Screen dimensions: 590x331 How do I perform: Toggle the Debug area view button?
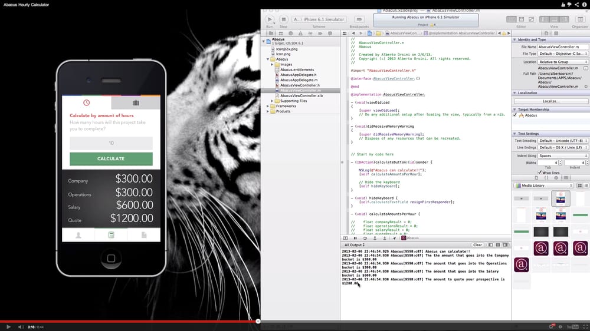tap(554, 19)
